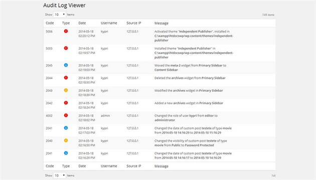Click the 'Changed the role of user kypri' message
316x180 pixels.
(x=186, y=118)
